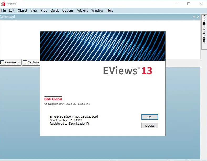
Task: Open the Options menu
Action: 68,10
